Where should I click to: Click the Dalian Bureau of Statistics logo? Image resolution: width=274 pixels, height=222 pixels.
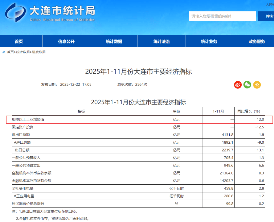[16, 13]
